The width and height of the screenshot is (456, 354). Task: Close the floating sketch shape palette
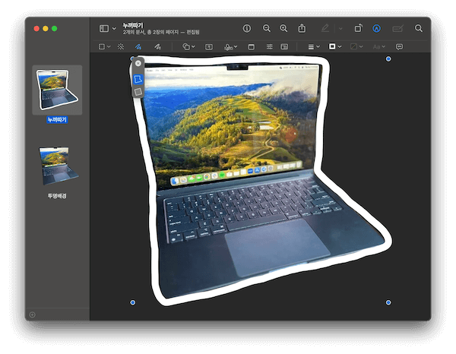point(138,63)
